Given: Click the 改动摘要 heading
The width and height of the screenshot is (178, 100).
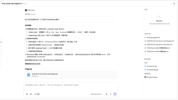Looking at the screenshot, I should [x=28, y=26].
